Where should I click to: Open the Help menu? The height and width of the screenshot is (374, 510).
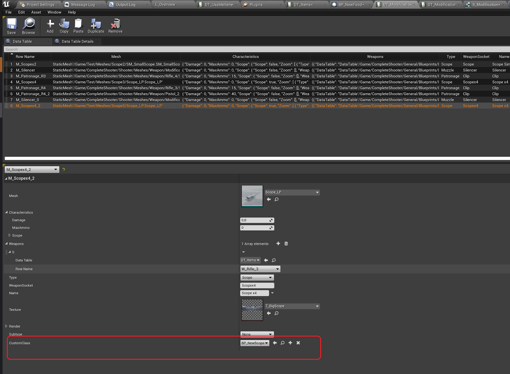[72, 12]
